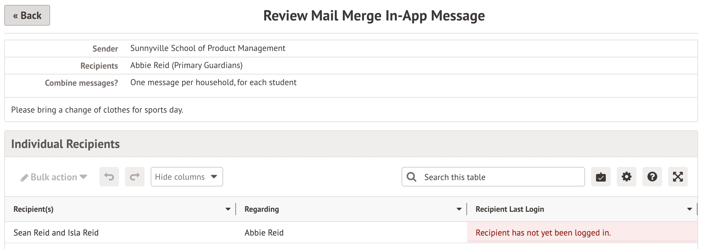Click the Back button

click(x=27, y=16)
